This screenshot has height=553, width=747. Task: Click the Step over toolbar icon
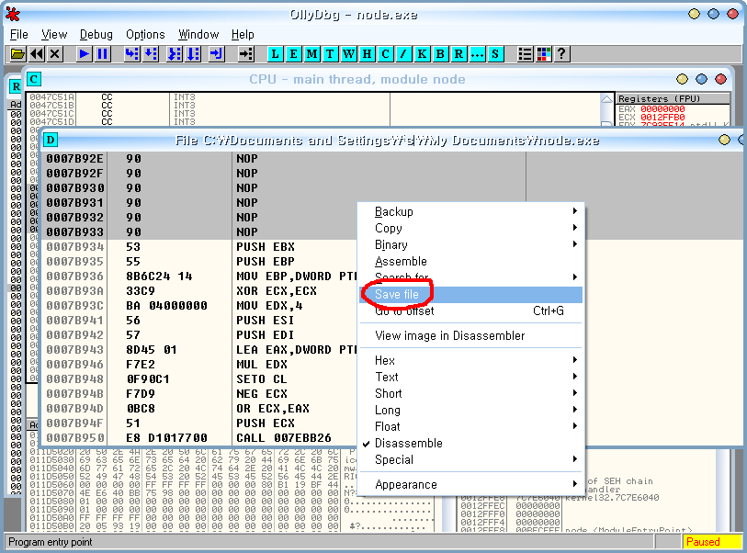pos(151,54)
